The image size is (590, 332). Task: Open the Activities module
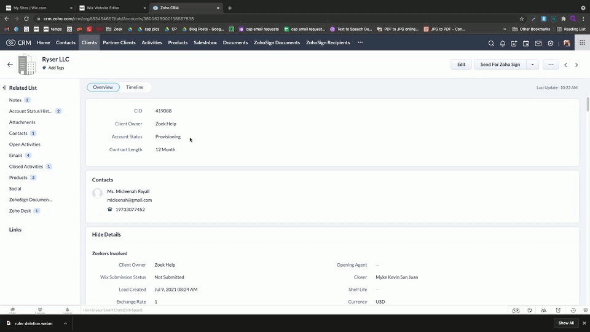pos(152,42)
